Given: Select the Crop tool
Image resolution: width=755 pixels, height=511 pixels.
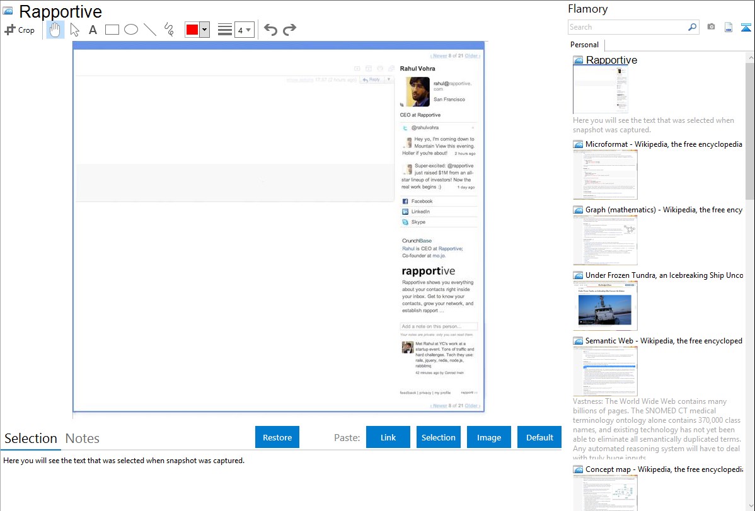Looking at the screenshot, I should (x=20, y=30).
